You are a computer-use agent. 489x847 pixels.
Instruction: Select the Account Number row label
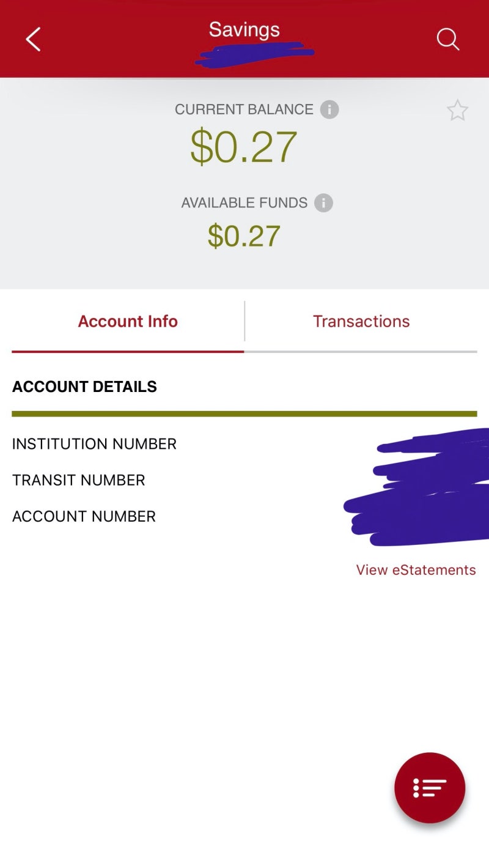[84, 516]
